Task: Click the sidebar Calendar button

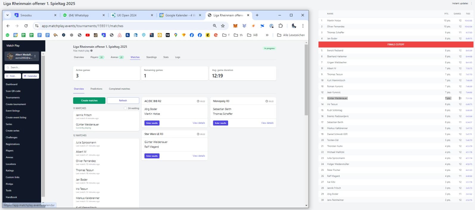Action: click(31, 76)
